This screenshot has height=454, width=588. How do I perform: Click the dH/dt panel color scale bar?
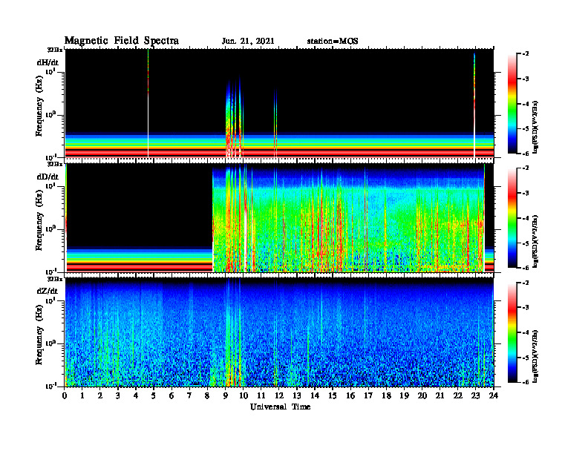(512, 104)
